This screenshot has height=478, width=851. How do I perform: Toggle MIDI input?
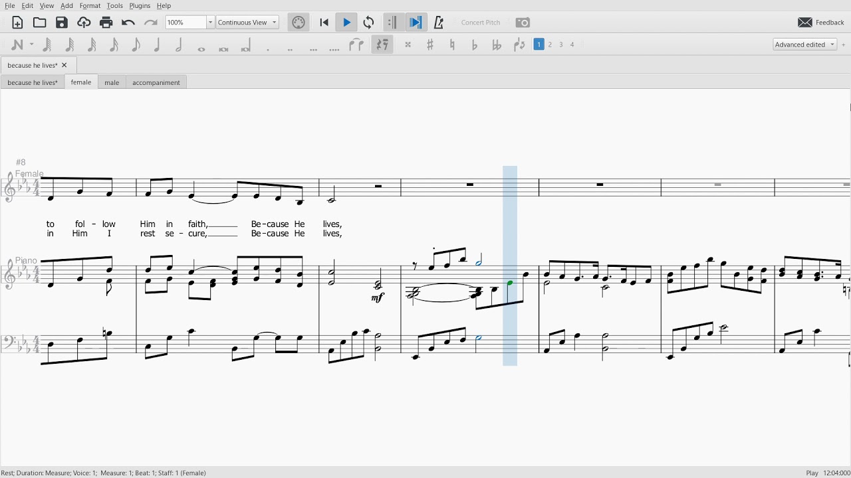pos(299,23)
